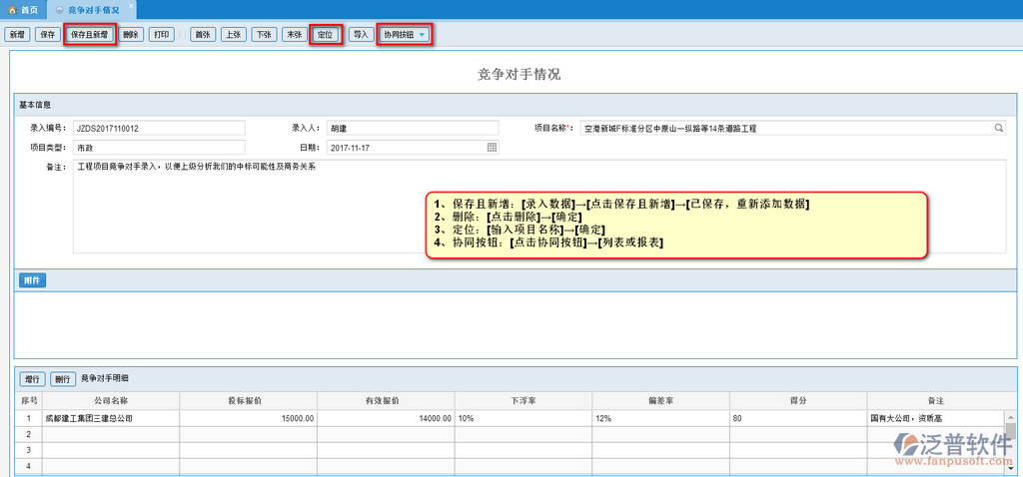
Task: Switch to the 首页 tab
Action: [x=24, y=9]
